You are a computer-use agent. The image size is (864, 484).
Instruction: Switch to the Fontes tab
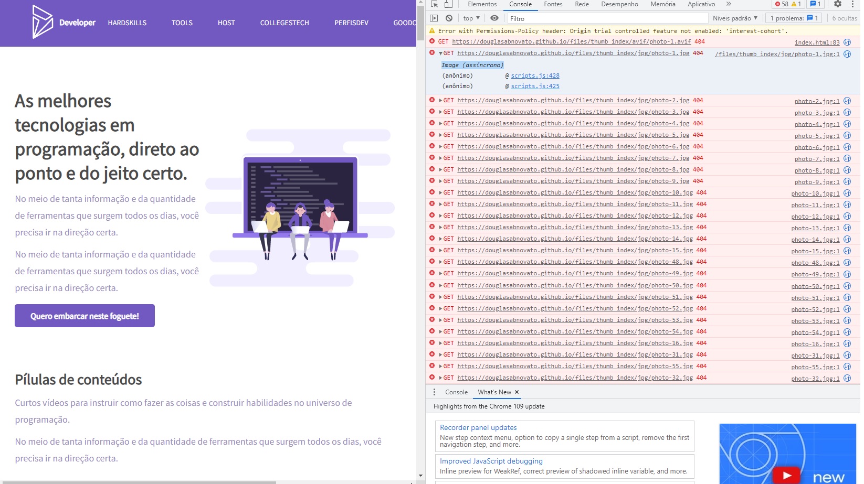[x=553, y=4]
